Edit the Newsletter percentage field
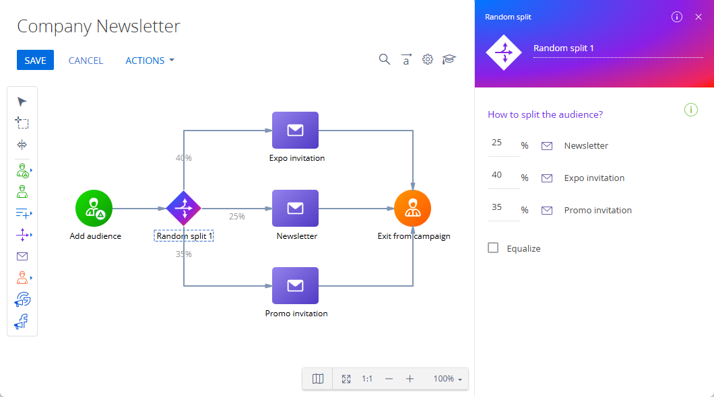This screenshot has width=714, height=397. (504, 145)
